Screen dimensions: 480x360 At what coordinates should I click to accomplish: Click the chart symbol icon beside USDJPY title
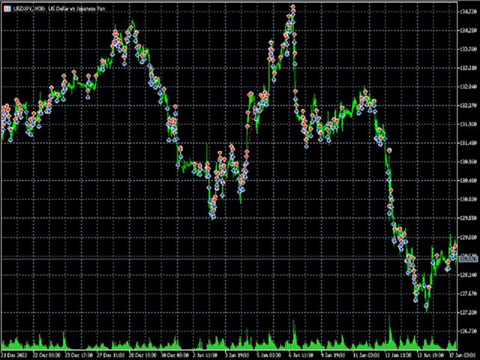click(7, 8)
